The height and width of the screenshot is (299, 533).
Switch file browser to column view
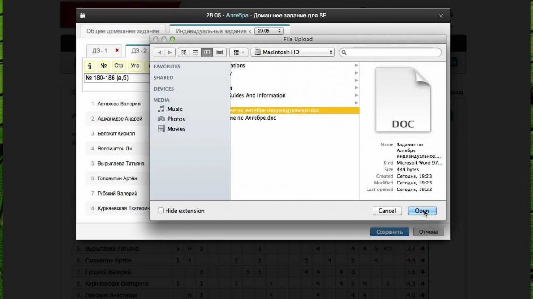(x=207, y=52)
